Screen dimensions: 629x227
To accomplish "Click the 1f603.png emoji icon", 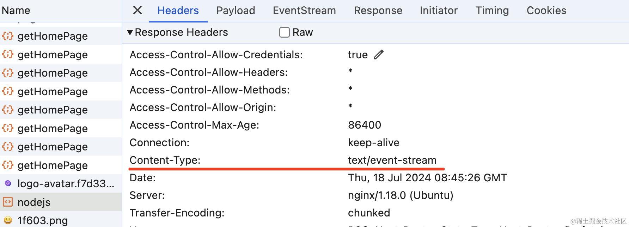I will (8, 220).
